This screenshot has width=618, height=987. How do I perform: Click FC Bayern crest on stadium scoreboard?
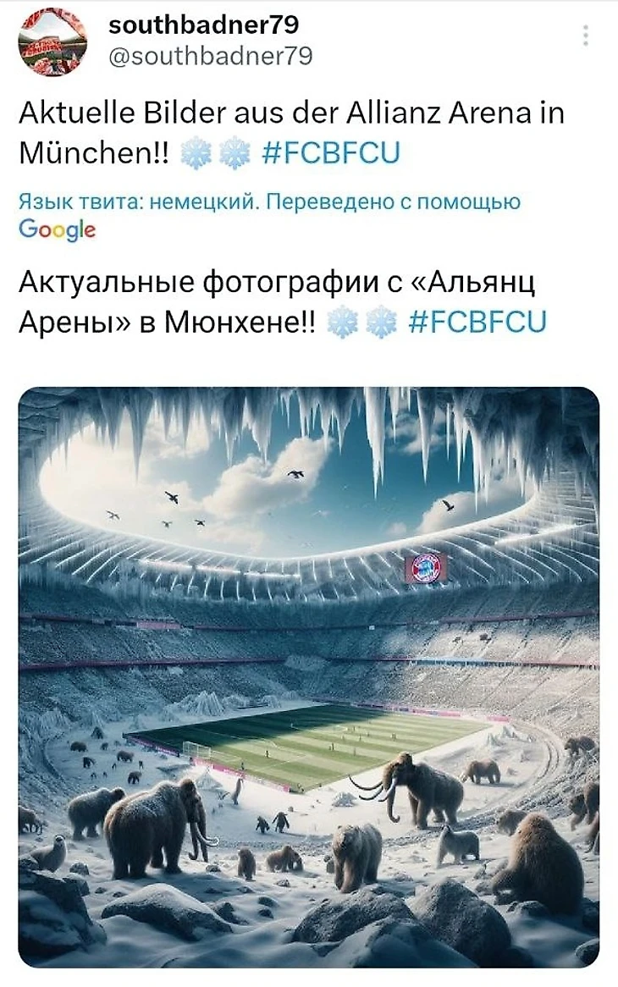pyautogui.click(x=426, y=568)
